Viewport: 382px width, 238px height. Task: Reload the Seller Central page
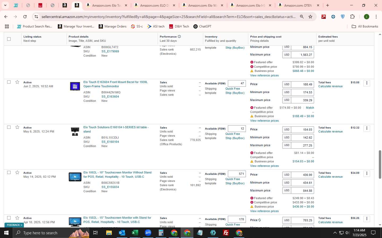pyautogui.click(x=25, y=17)
